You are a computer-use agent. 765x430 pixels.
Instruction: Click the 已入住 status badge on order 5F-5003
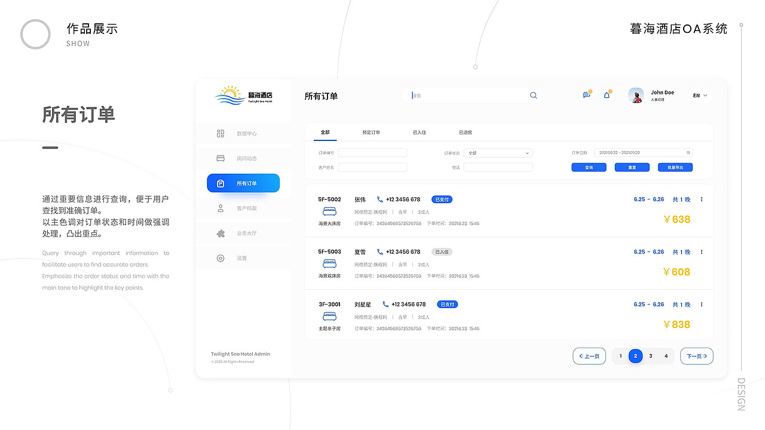442,251
